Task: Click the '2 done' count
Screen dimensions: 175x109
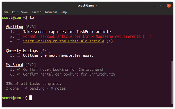Action: point(12,88)
